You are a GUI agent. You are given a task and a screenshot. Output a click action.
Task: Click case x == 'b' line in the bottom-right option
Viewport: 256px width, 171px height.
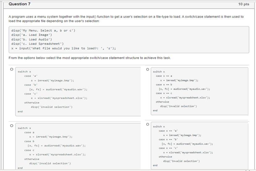[168, 139]
